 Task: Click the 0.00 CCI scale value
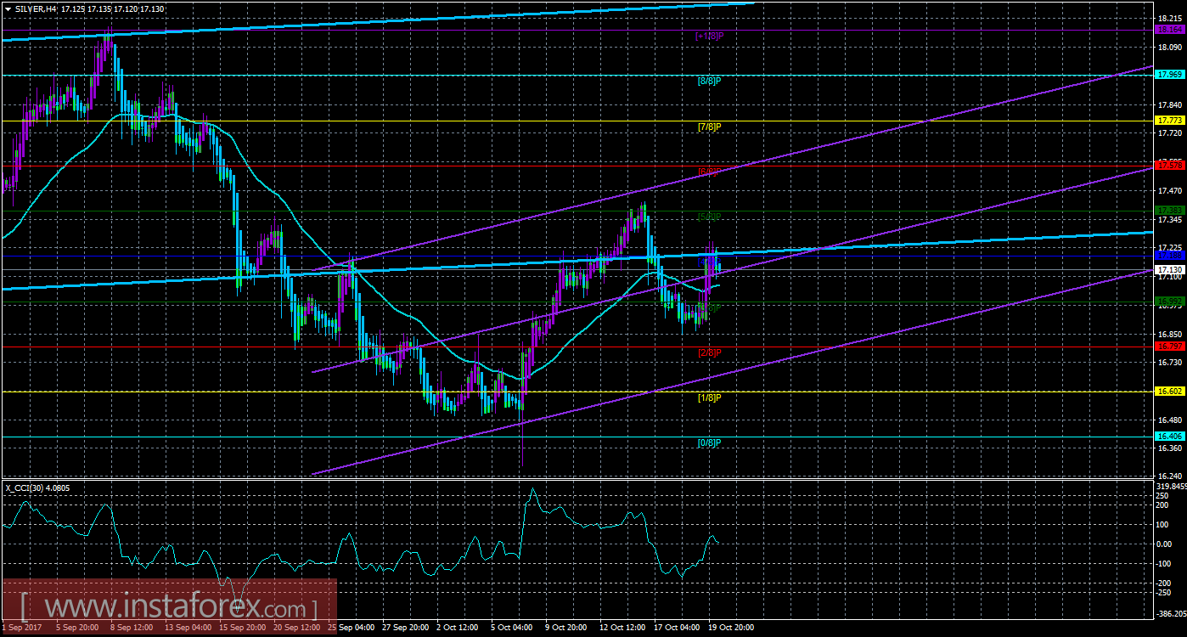point(1165,544)
